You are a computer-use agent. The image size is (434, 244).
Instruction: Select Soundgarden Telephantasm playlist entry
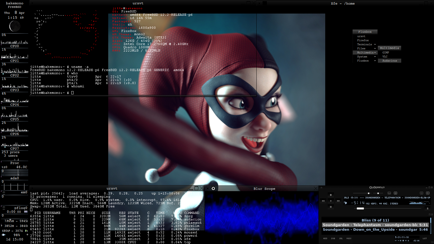375,225
